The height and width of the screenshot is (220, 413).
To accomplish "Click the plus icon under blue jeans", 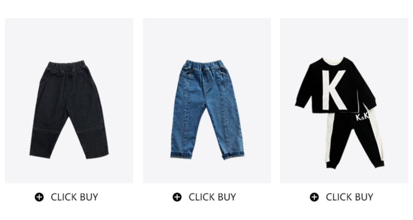I will [177, 197].
